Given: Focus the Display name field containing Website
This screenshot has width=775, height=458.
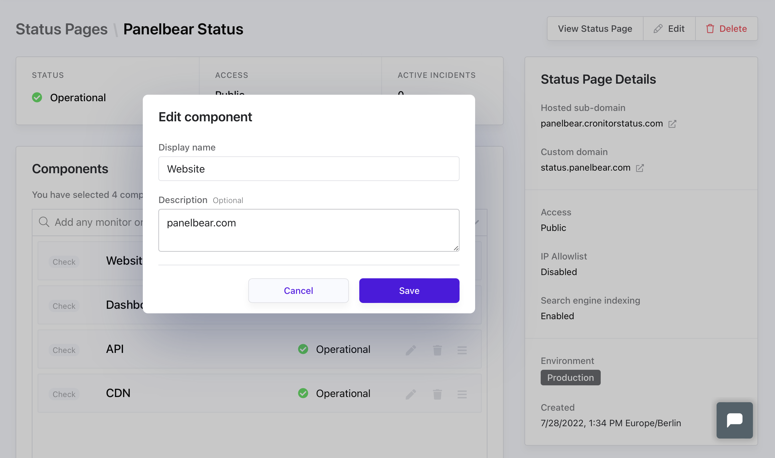Looking at the screenshot, I should coord(309,169).
